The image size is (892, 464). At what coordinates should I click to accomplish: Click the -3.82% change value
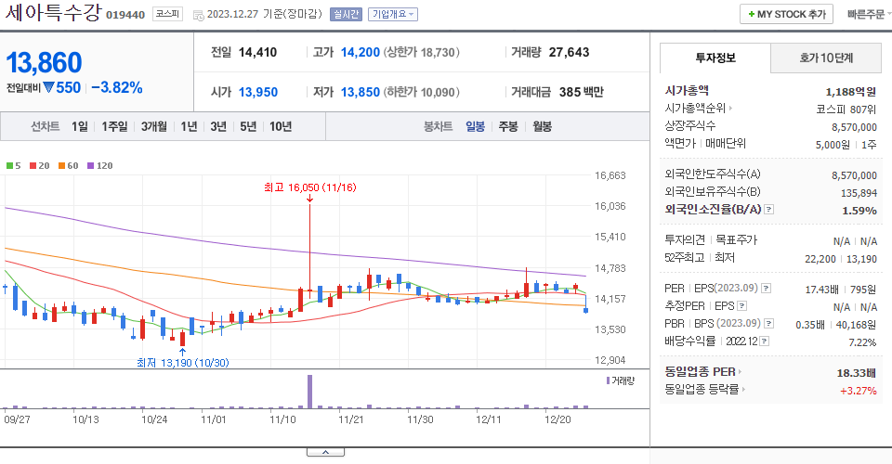pos(117,87)
